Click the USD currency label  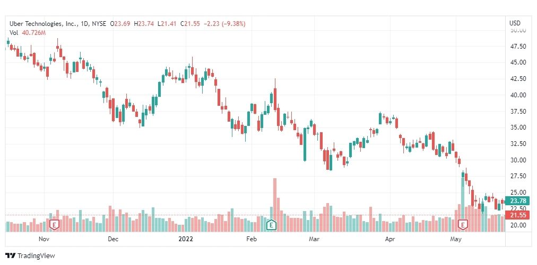coord(515,23)
